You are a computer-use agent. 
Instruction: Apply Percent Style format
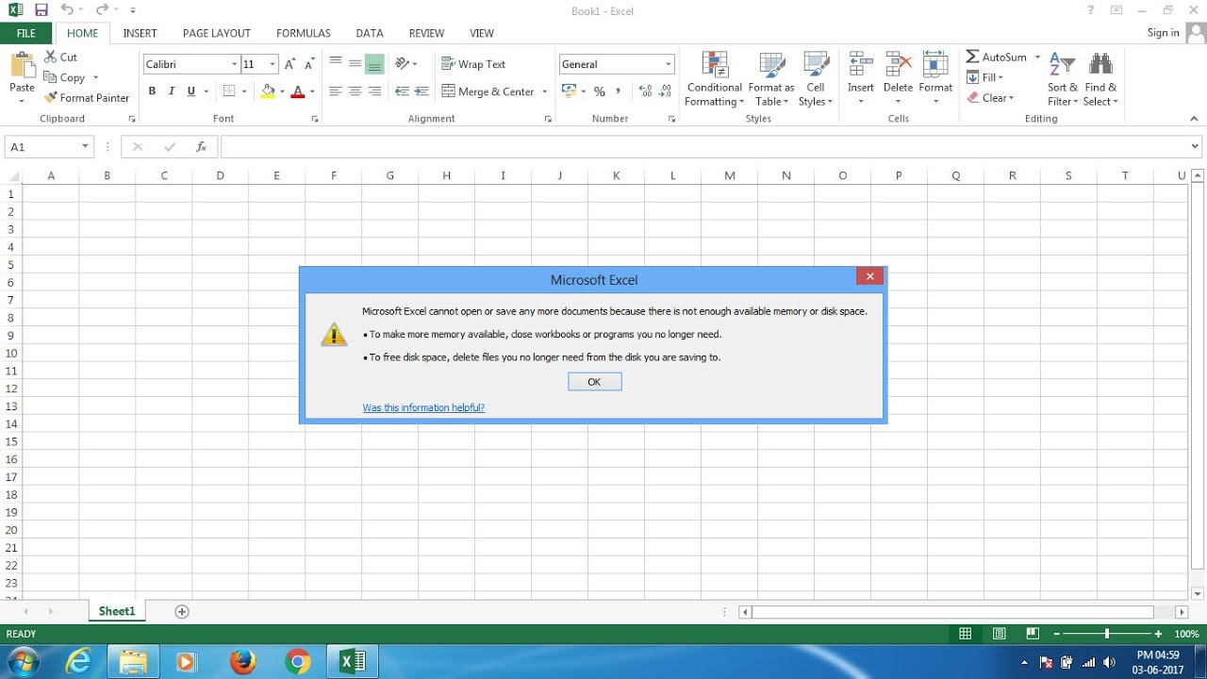click(599, 91)
